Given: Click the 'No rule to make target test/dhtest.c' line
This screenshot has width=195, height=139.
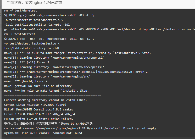Looking at the screenshot, I should click(77, 53).
